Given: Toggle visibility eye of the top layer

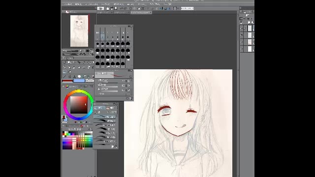Looking at the screenshot, I should [242, 29].
